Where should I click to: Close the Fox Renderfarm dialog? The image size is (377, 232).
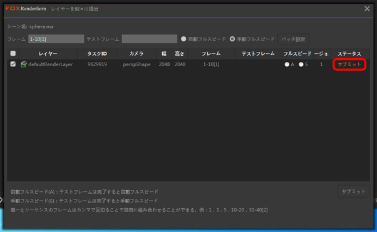367,9
